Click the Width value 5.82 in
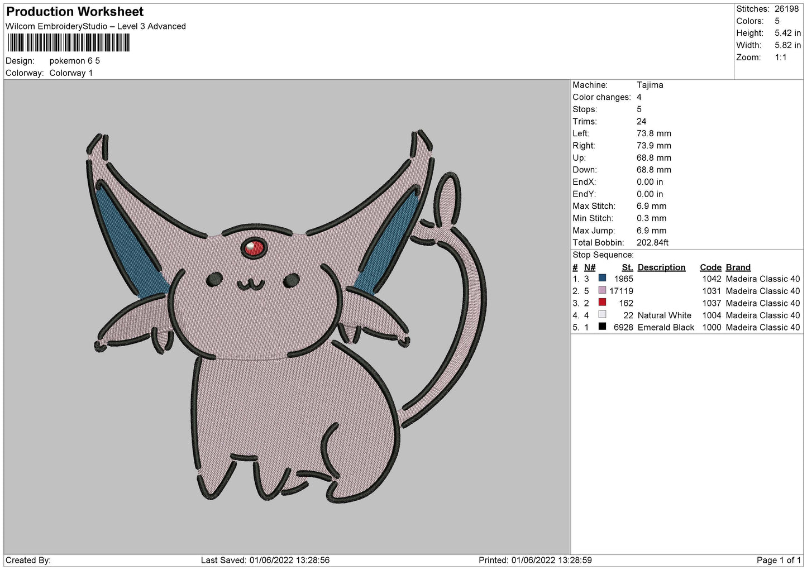Image resolution: width=807 pixels, height=570 pixels. click(x=787, y=45)
